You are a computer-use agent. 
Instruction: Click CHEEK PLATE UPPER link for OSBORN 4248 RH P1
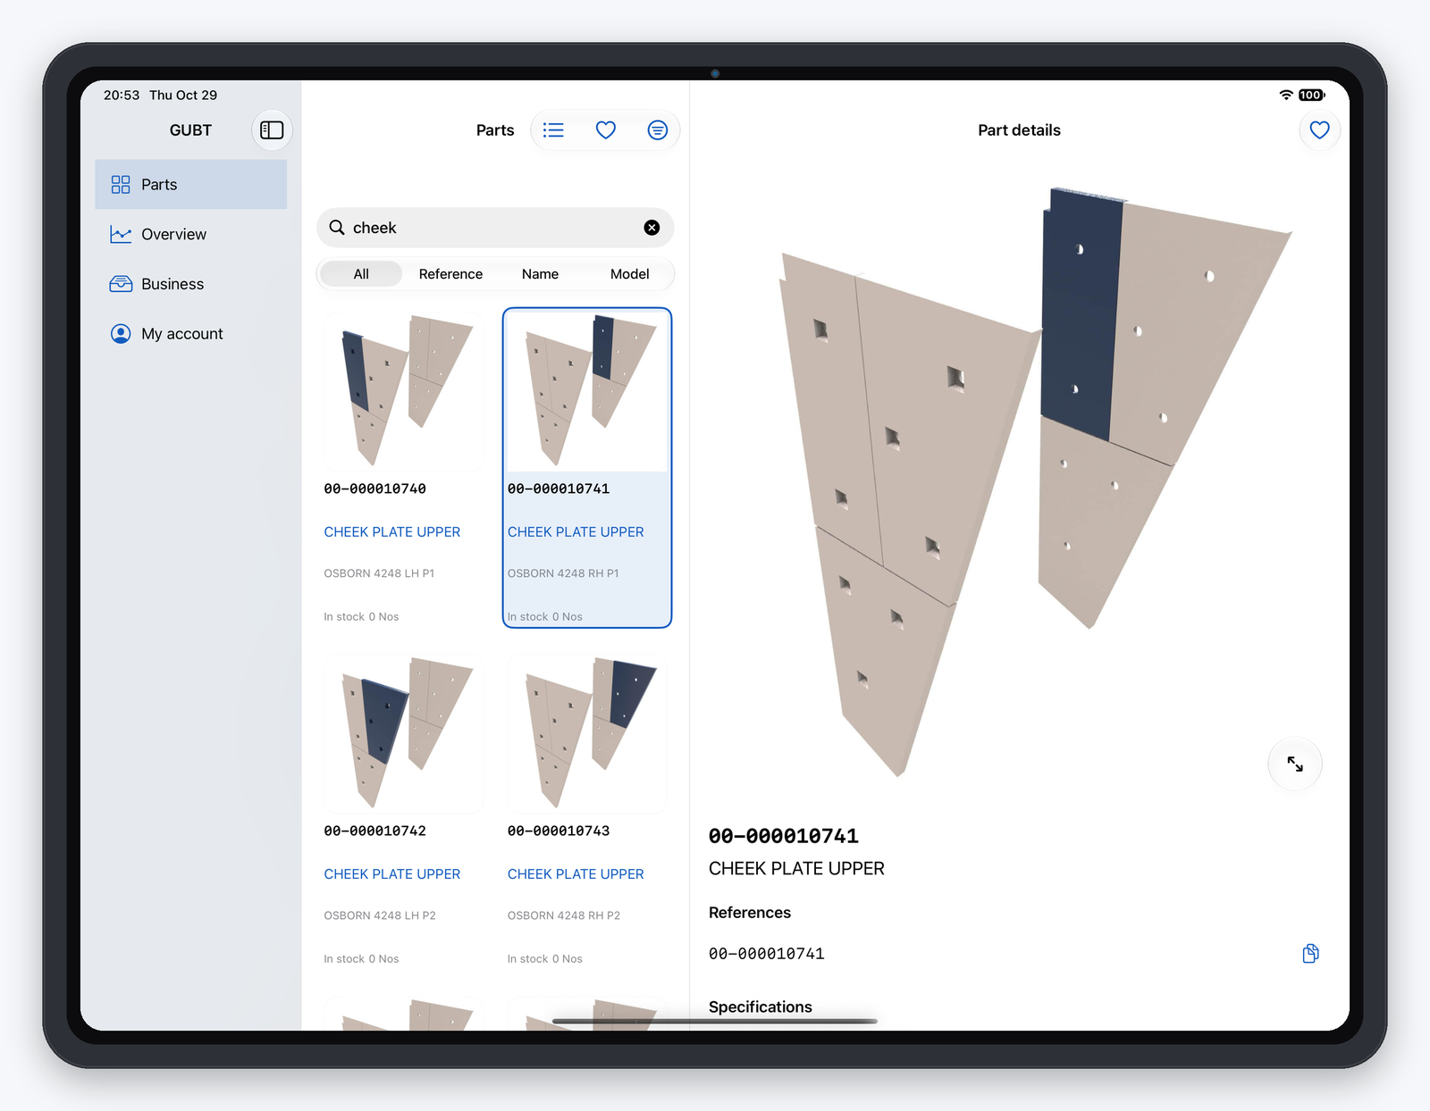point(576,532)
